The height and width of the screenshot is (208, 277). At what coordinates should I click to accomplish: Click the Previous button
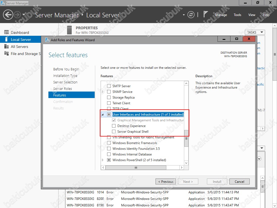[x=166, y=181]
